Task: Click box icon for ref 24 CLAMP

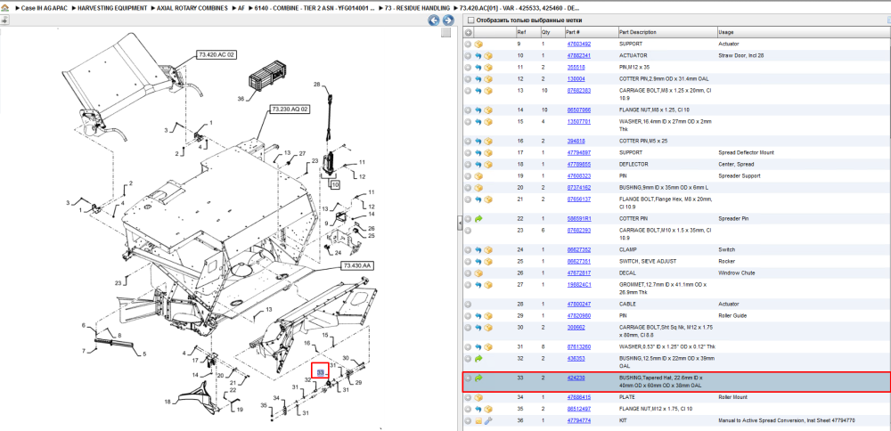Action: click(488, 250)
